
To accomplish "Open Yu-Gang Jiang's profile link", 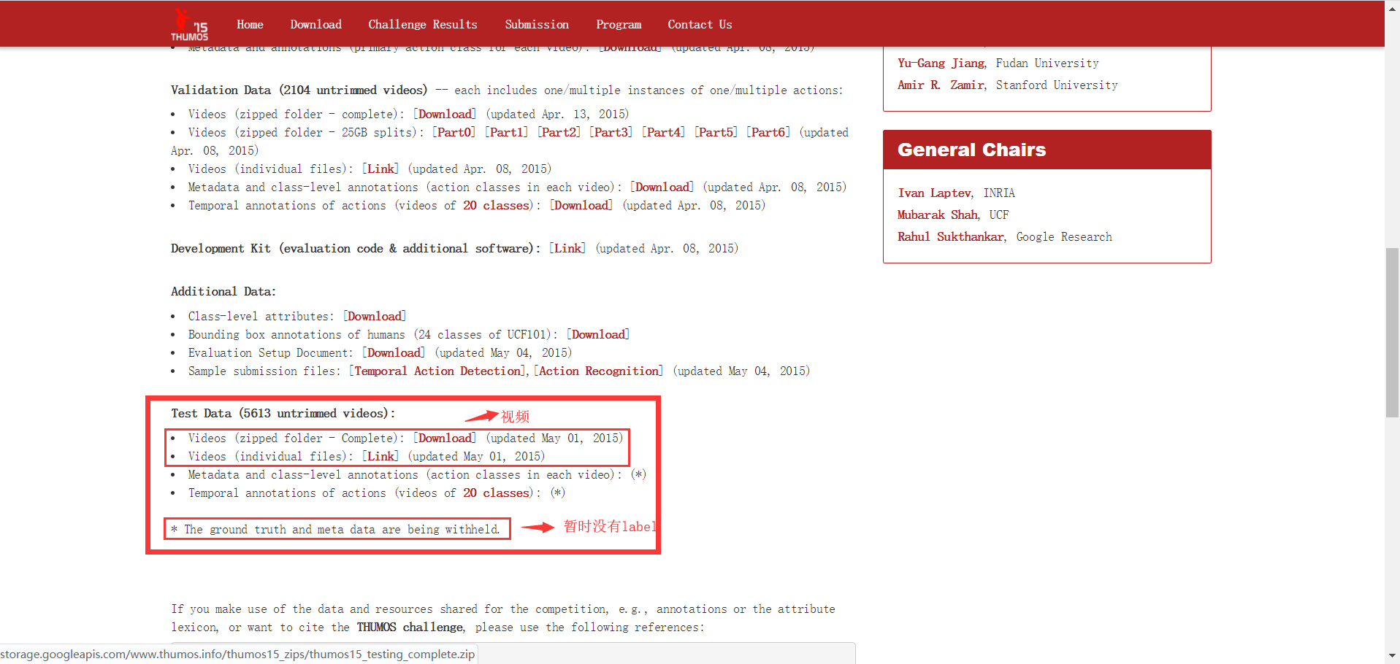I will (x=942, y=63).
